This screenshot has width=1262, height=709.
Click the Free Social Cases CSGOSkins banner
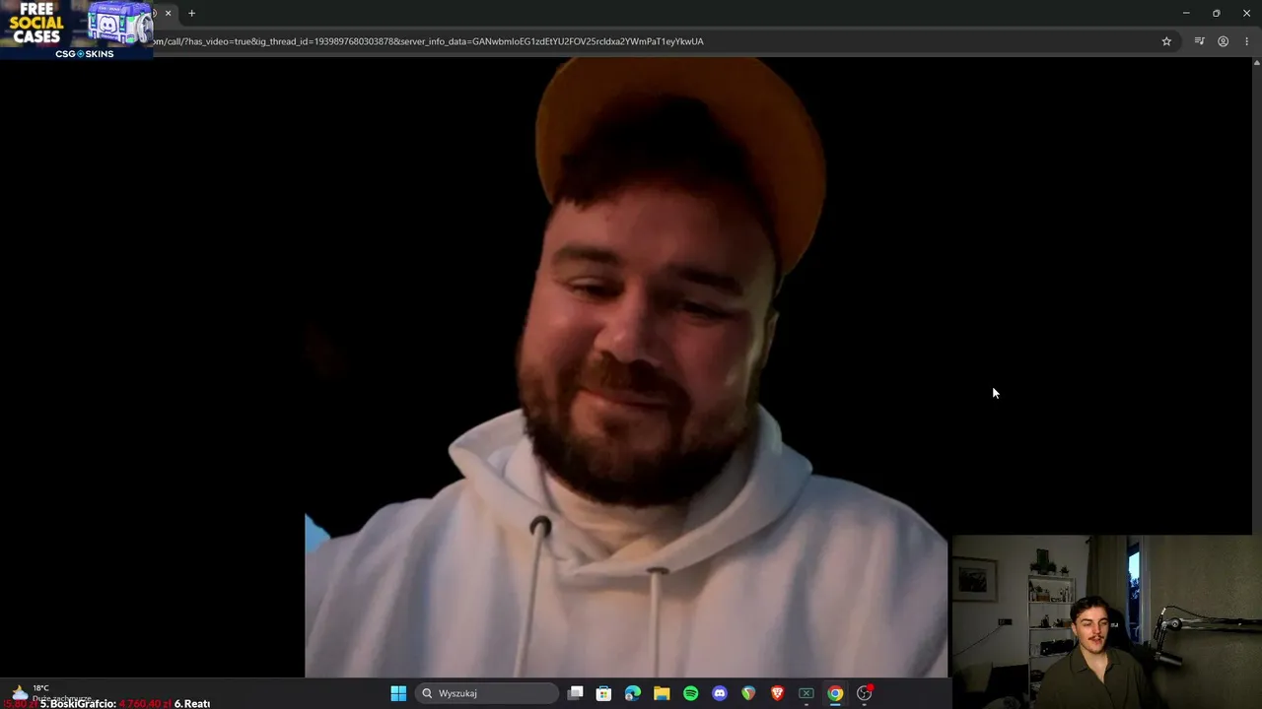77,30
